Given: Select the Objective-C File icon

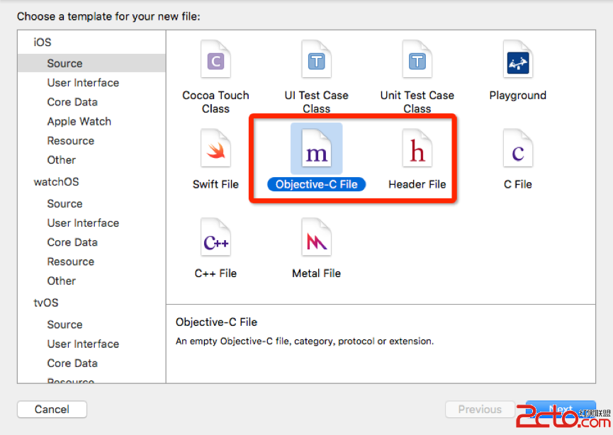Looking at the screenshot, I should (x=316, y=151).
